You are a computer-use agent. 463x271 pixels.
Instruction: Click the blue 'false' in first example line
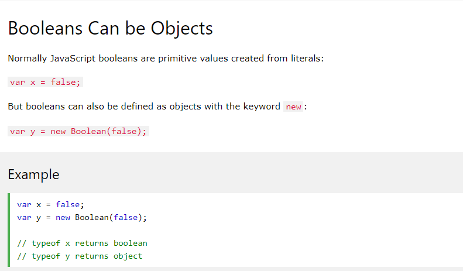tap(68, 205)
